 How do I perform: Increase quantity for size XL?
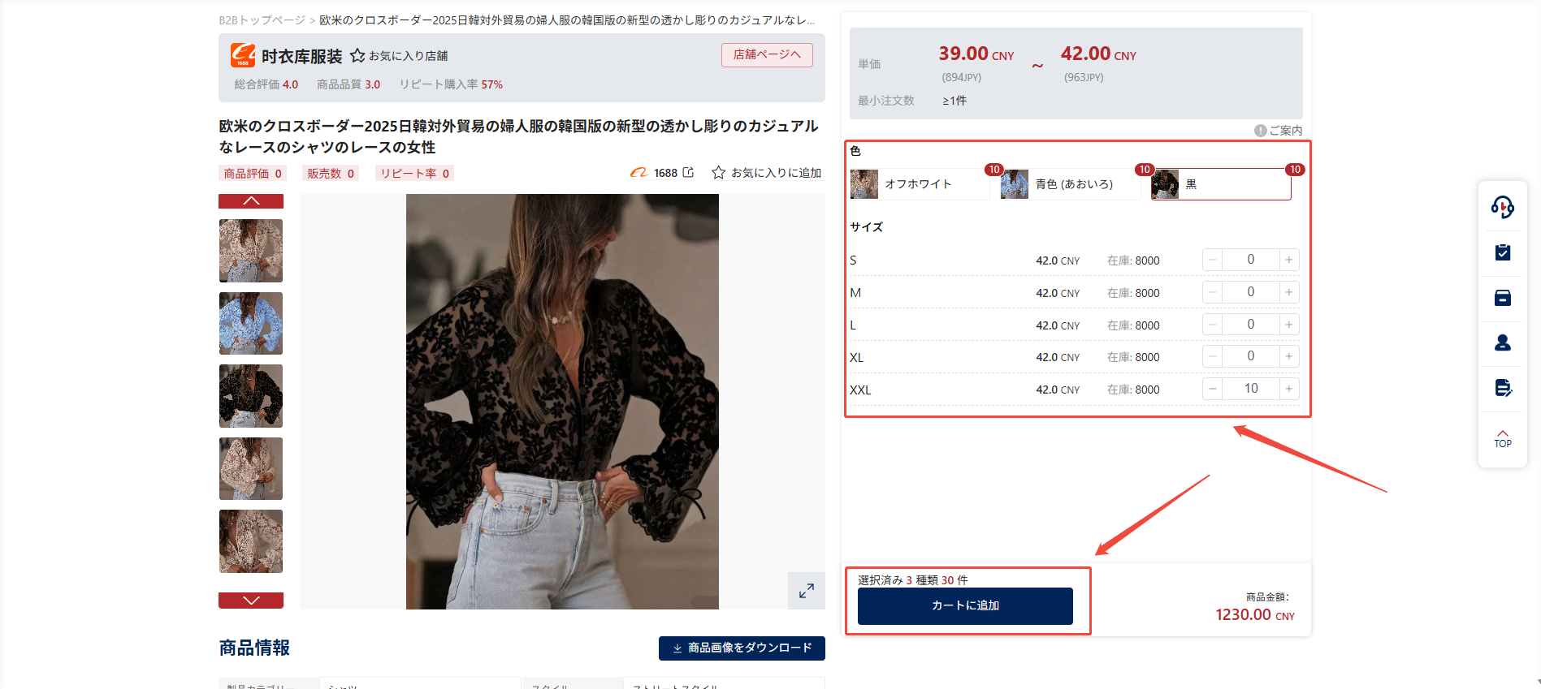[1289, 356]
